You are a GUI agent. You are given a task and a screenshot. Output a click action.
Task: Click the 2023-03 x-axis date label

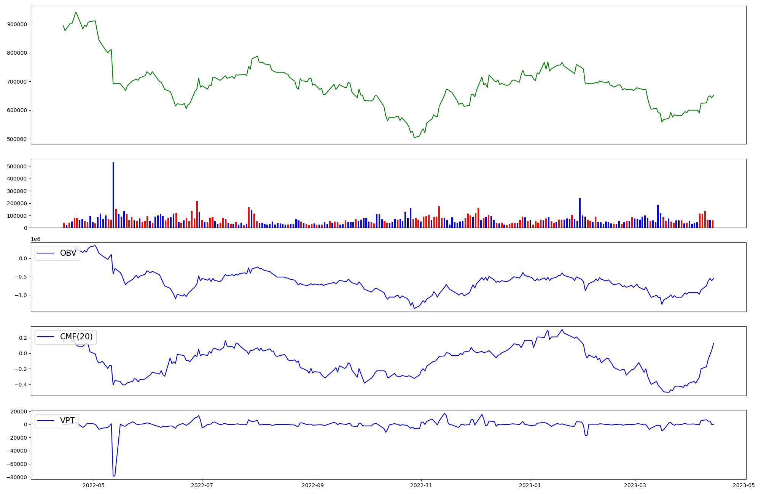[x=635, y=485]
